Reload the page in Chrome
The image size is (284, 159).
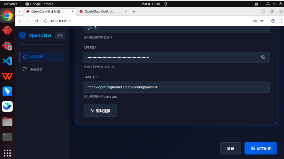coord(36,21)
